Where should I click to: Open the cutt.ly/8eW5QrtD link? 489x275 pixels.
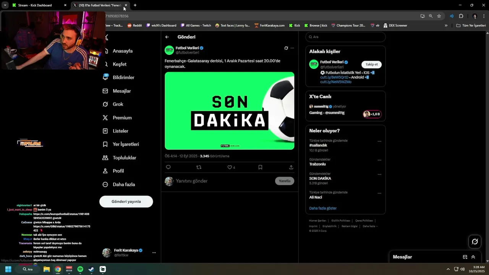point(334,77)
